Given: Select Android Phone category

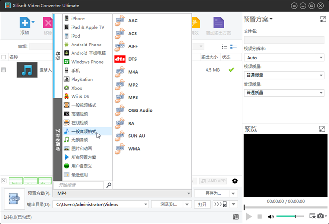Looking at the screenshot, I should pyautogui.click(x=87, y=45).
